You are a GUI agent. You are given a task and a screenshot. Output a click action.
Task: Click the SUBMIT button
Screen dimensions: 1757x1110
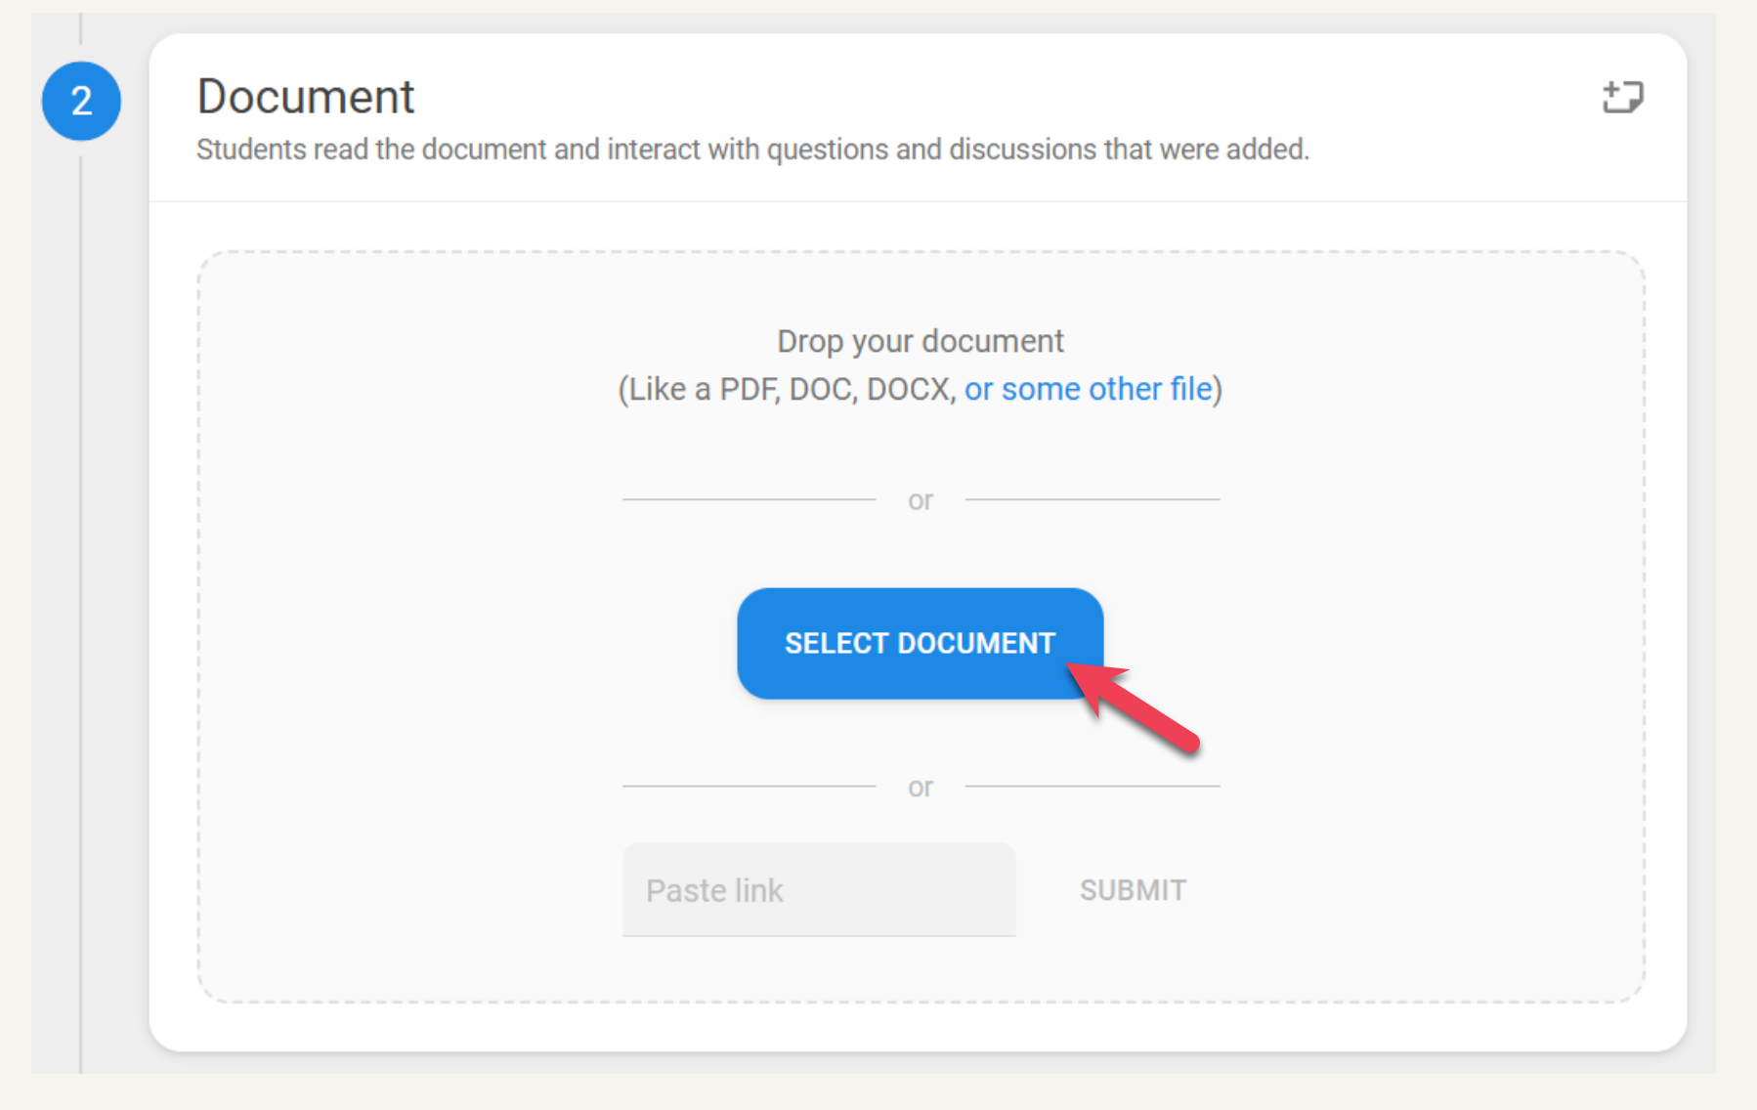pyautogui.click(x=1133, y=890)
